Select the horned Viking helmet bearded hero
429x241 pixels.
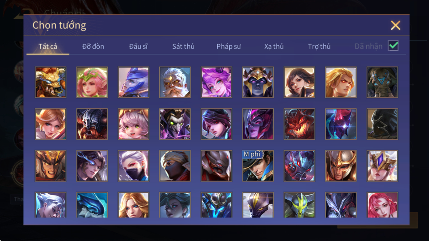[x=92, y=124]
